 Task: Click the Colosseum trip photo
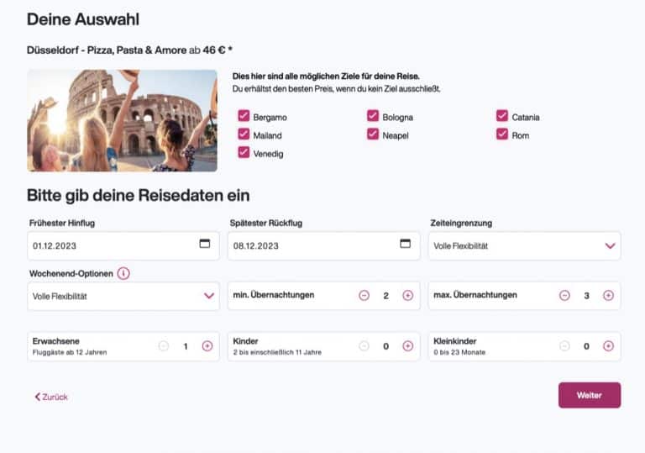[123, 120]
